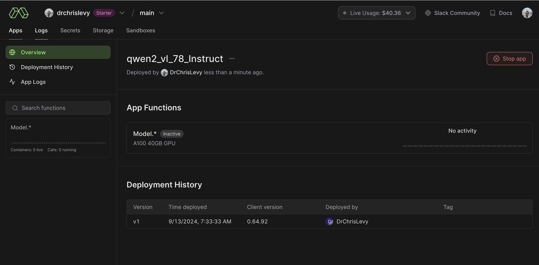
Task: Click the Modal logo icon
Action: 18,13
